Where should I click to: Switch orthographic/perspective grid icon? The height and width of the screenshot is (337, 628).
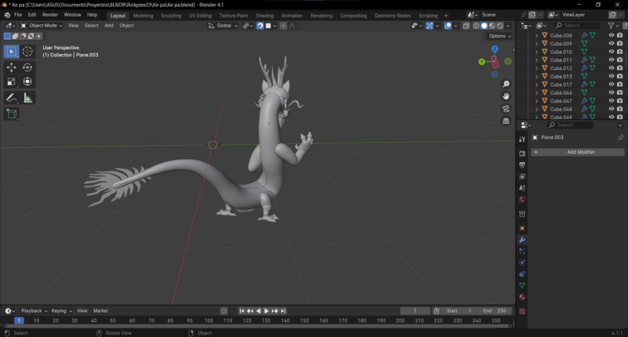click(506, 121)
